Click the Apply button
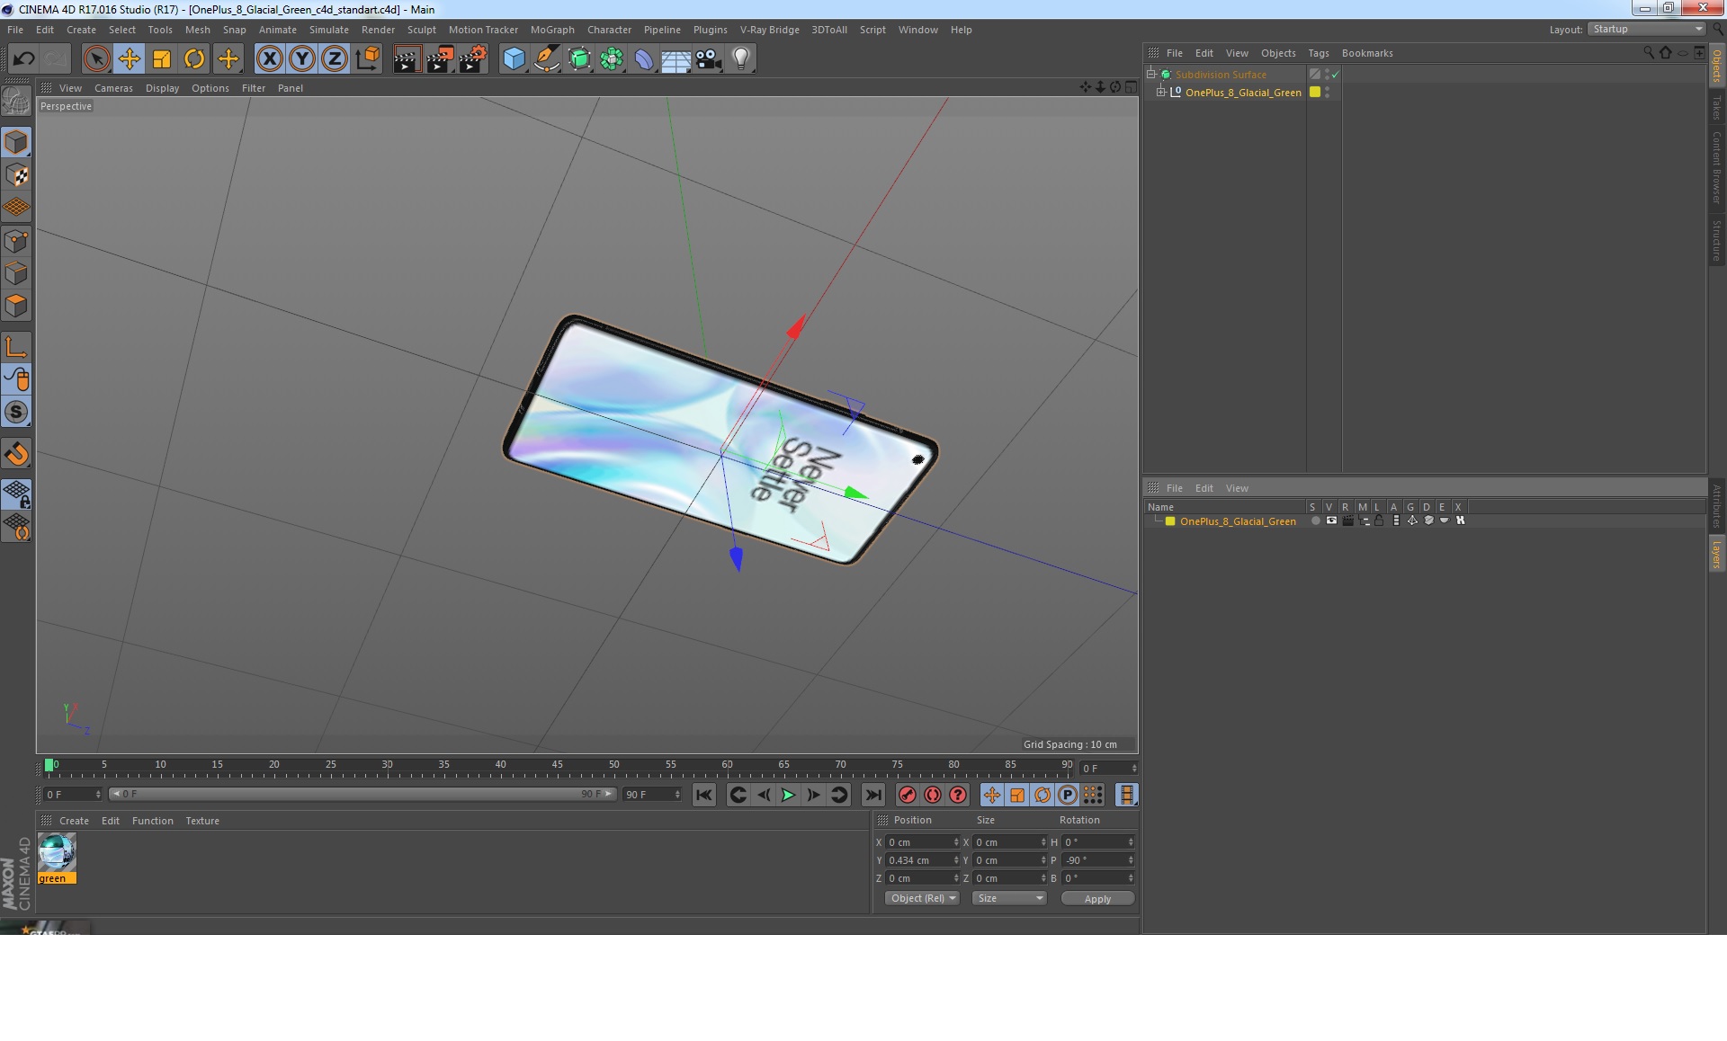The image size is (1727, 1041). click(x=1097, y=899)
